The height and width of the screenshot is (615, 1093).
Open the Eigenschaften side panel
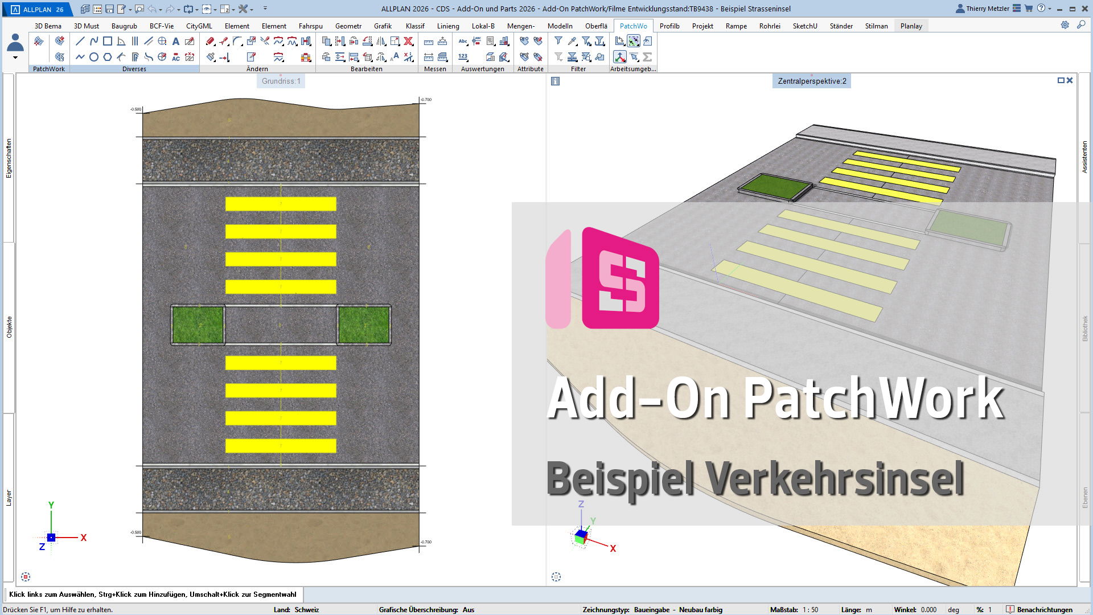[9, 158]
